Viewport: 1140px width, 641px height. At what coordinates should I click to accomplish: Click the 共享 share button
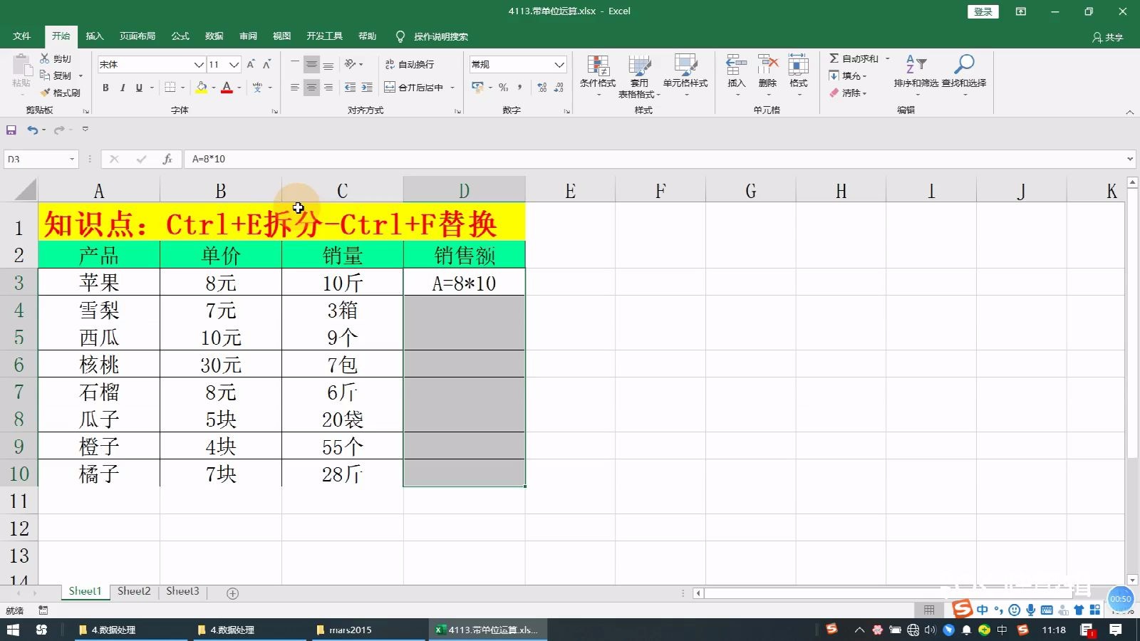click(x=1110, y=36)
